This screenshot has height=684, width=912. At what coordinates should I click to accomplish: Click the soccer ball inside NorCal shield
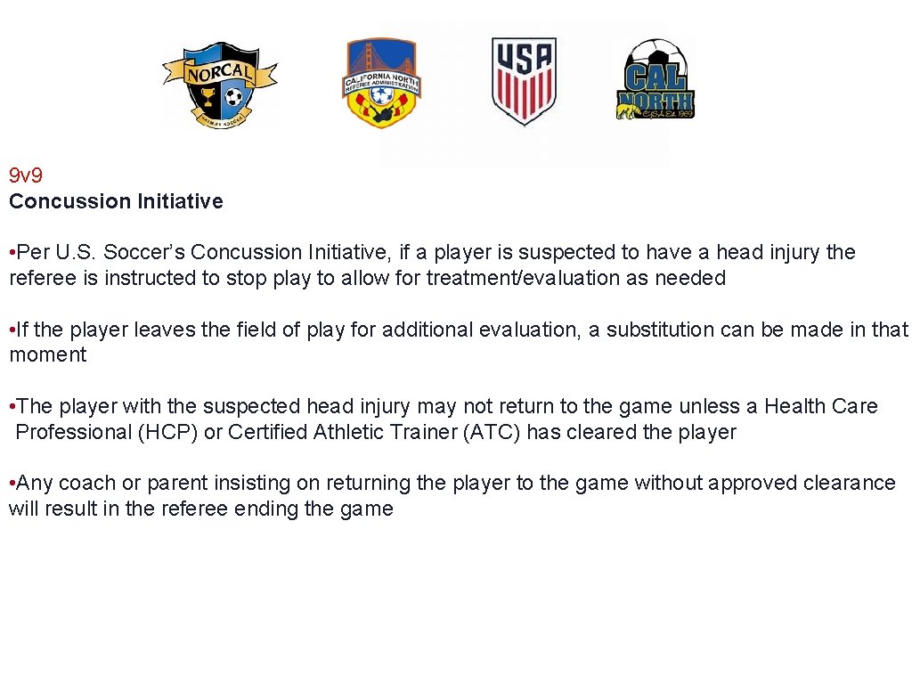click(x=234, y=96)
